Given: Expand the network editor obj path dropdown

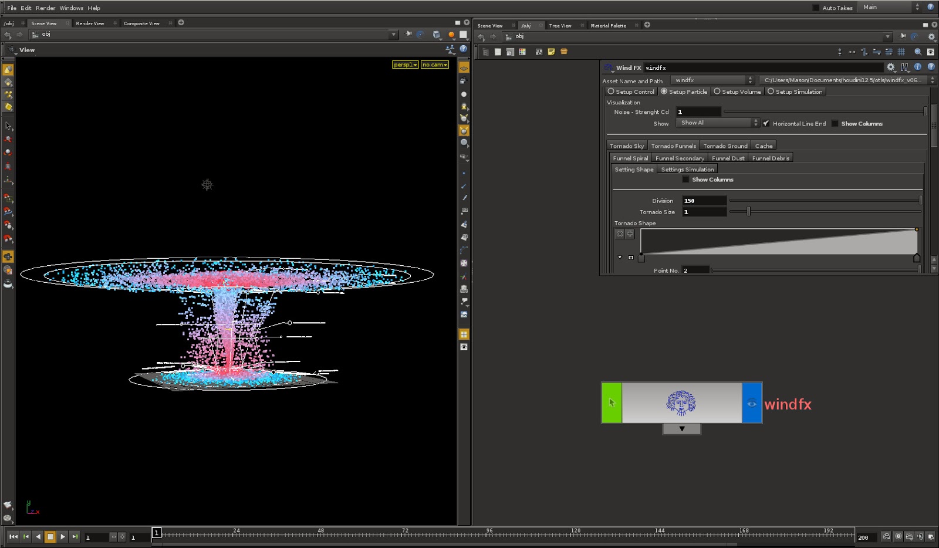Looking at the screenshot, I should [888, 37].
